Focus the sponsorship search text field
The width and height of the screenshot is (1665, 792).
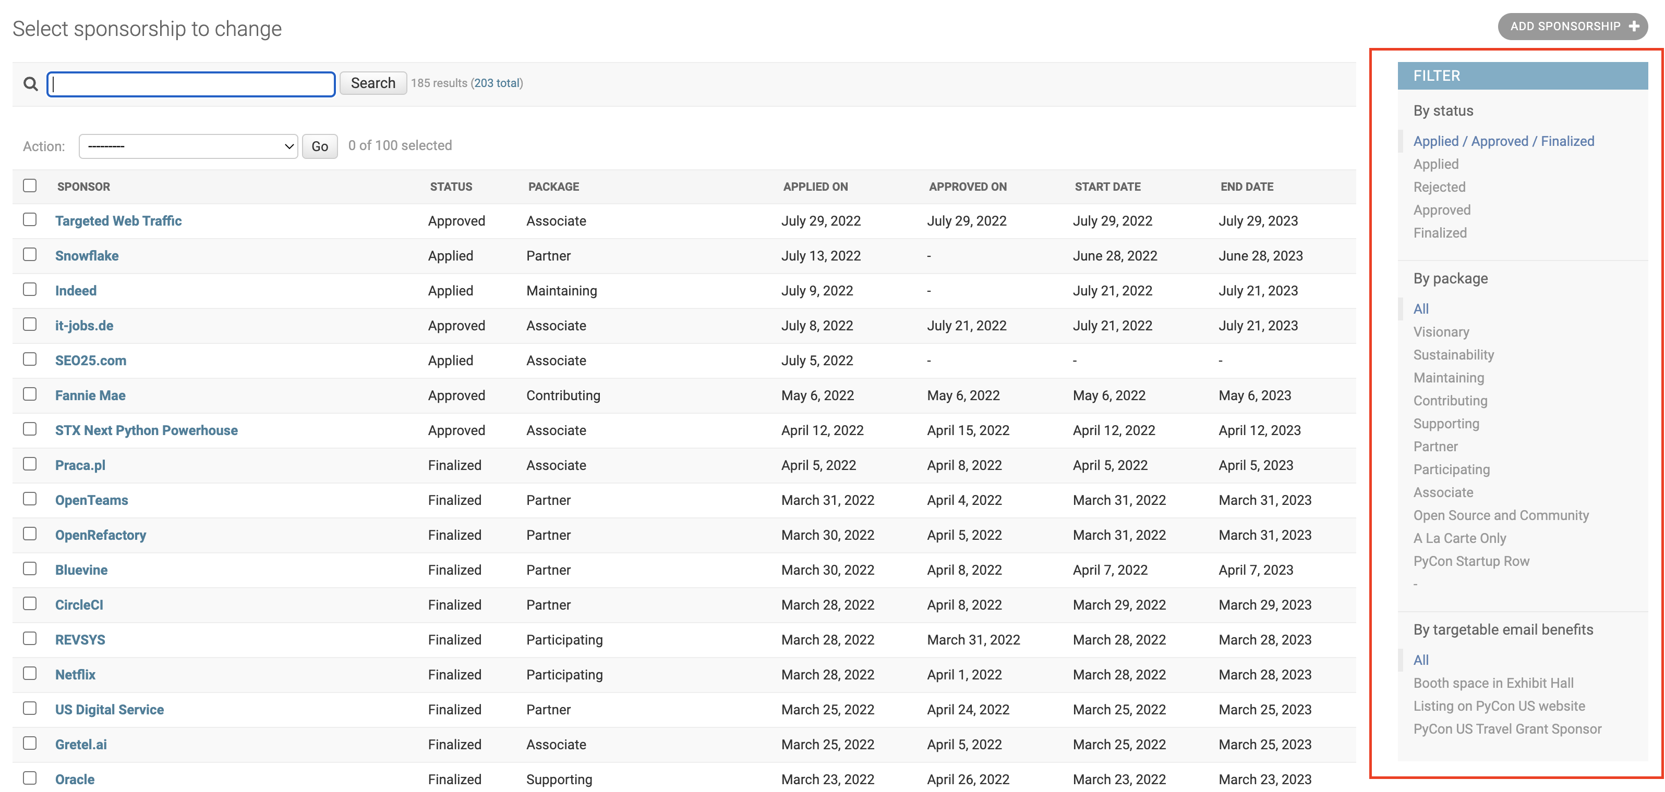191,84
